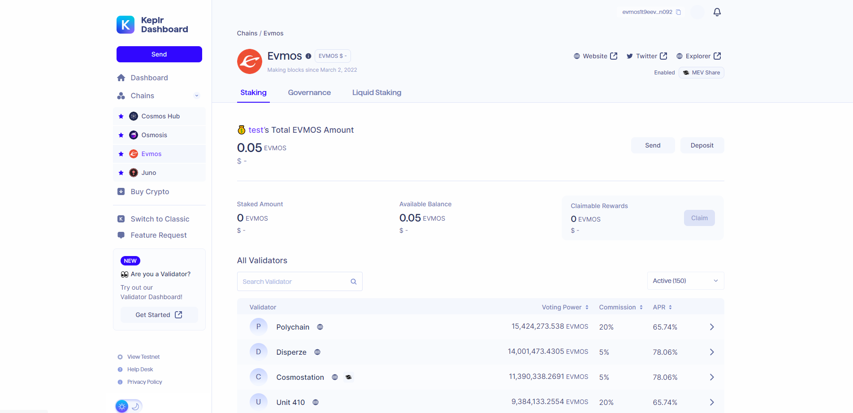Image resolution: width=853 pixels, height=413 pixels.
Task: Sort validators by Commission
Action: coord(621,307)
